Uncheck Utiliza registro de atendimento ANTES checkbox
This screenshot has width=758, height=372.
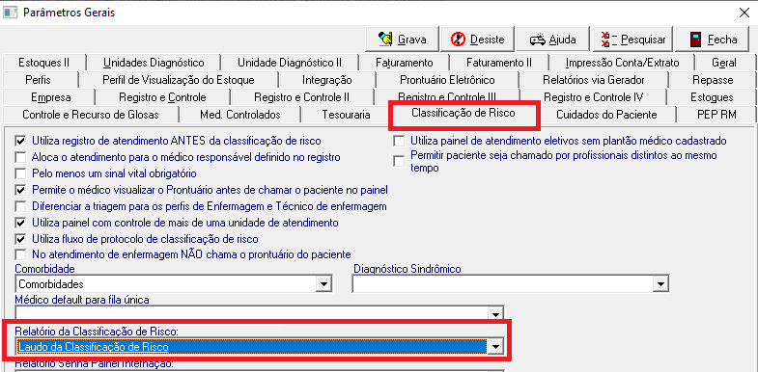[x=21, y=142]
